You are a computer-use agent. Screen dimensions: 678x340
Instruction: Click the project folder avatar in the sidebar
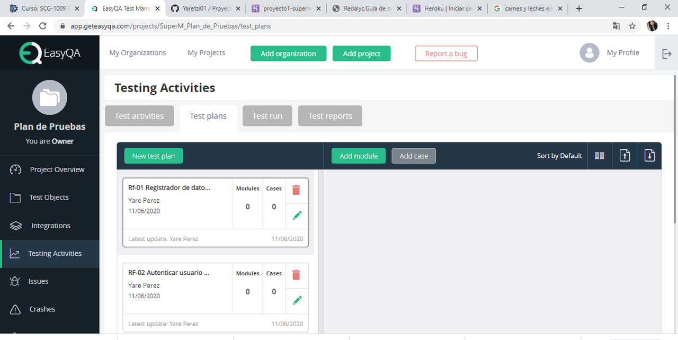click(x=50, y=97)
